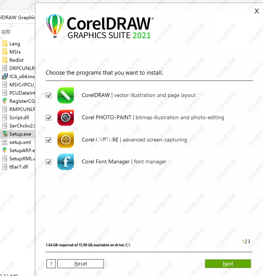
Task: Click the '123' step indicator
Action: click(x=246, y=242)
